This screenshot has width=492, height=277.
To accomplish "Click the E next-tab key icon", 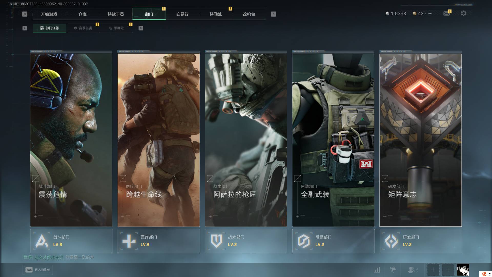I will (x=273, y=14).
